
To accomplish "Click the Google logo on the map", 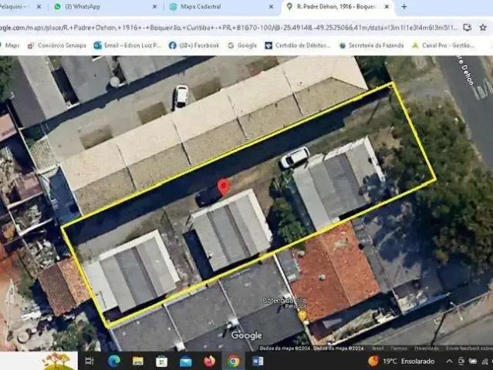I will pyautogui.click(x=246, y=335).
